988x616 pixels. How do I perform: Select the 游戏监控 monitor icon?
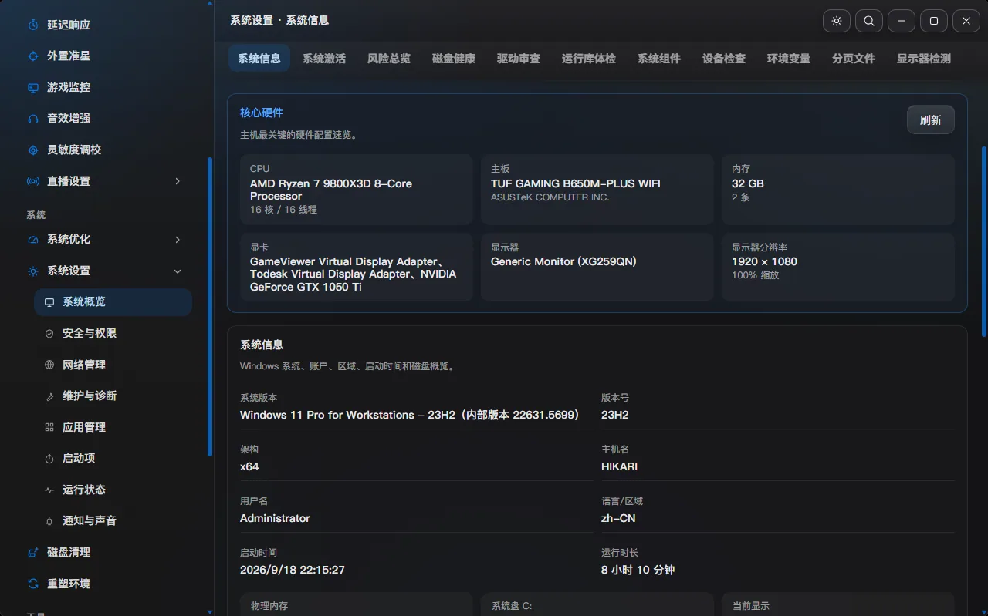click(x=33, y=88)
